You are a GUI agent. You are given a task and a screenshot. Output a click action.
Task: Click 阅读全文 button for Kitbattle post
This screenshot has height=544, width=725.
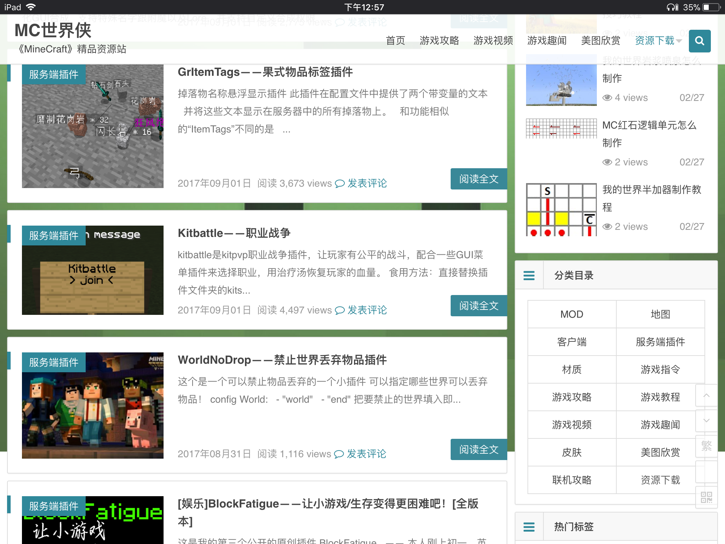tap(479, 306)
